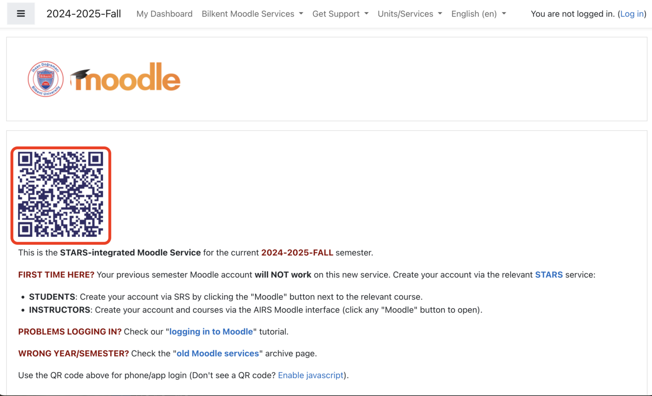Switch to My Dashboard

click(x=164, y=14)
